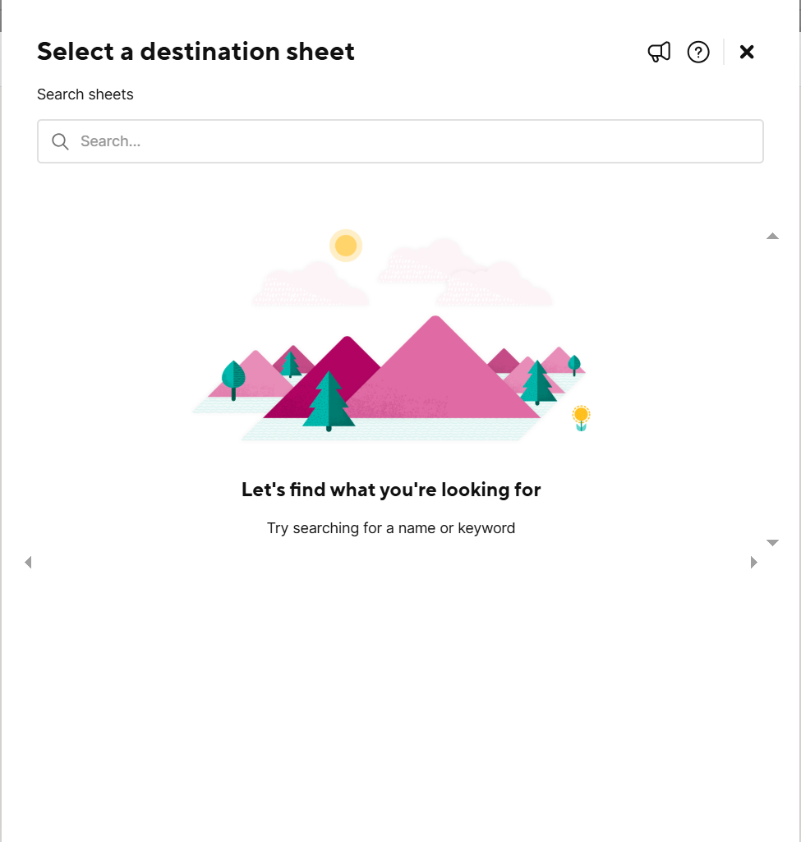
Task: Click the Select a destination sheet heading
Action: [196, 52]
